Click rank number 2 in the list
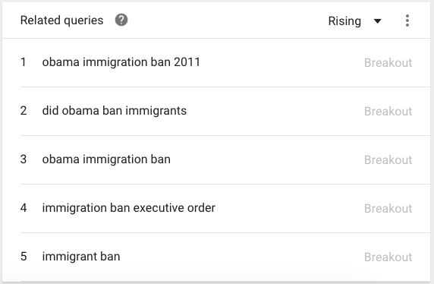 tap(24, 111)
